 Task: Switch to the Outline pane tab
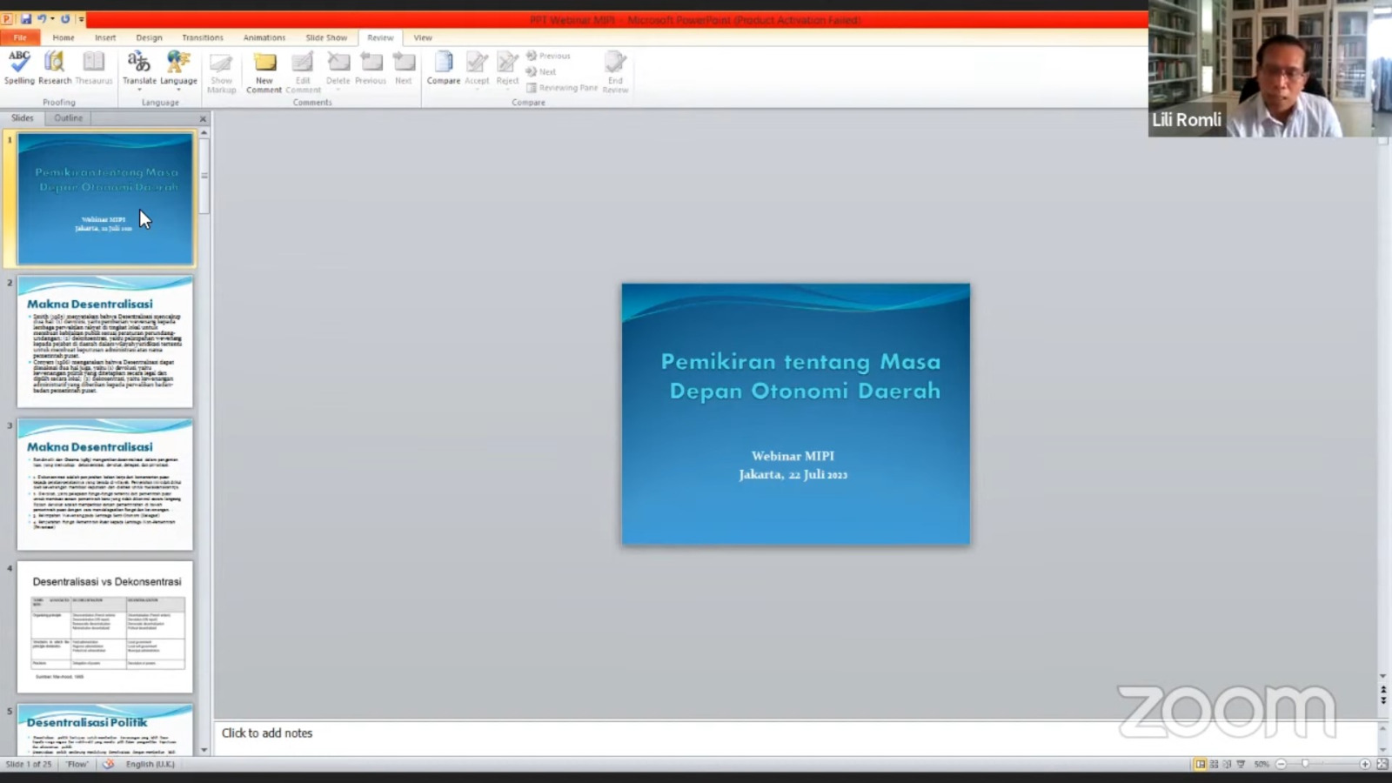[68, 118]
